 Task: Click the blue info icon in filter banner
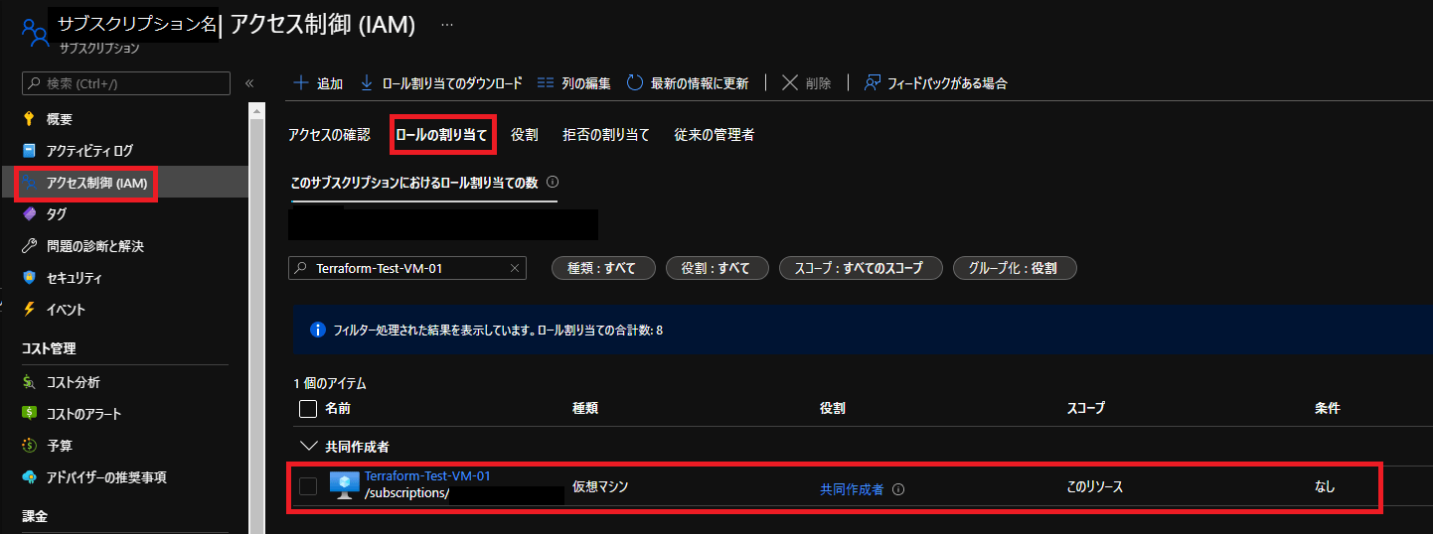coord(318,330)
